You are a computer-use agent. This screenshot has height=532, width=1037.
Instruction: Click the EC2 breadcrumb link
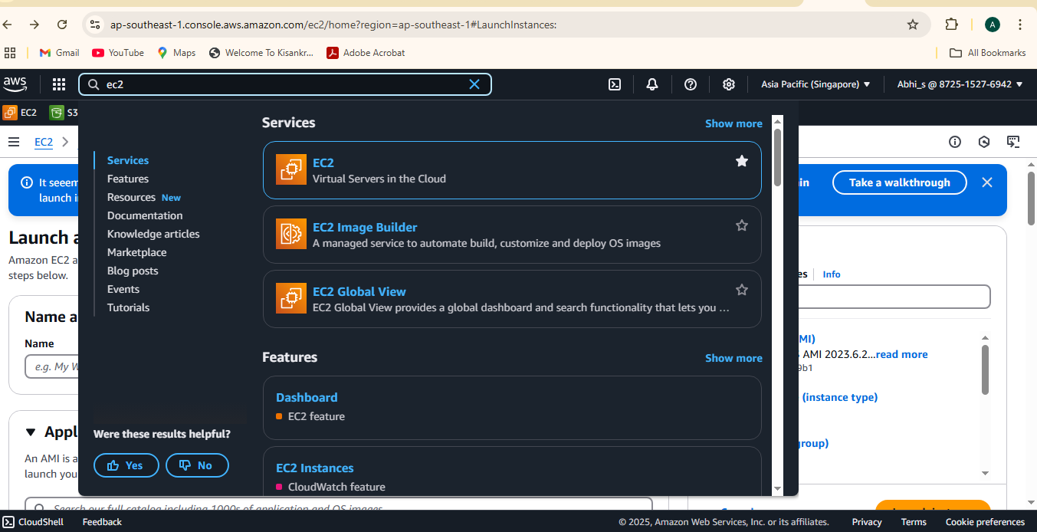[44, 142]
